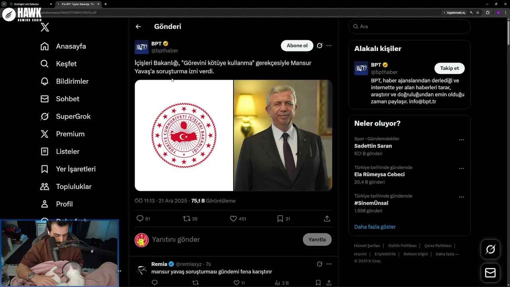This screenshot has height=287, width=510.
Task: Click the X logo in the sidebar
Action: (x=45, y=27)
